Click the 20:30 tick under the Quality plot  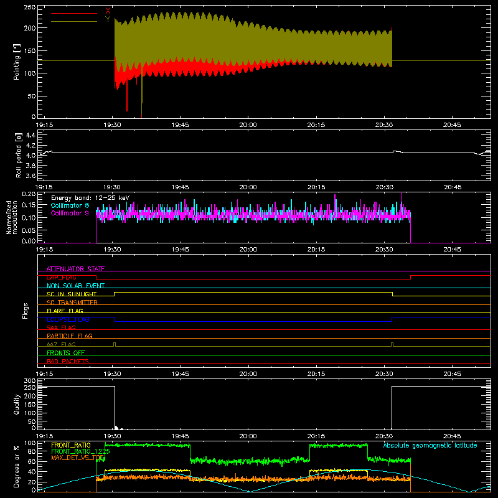click(x=384, y=436)
